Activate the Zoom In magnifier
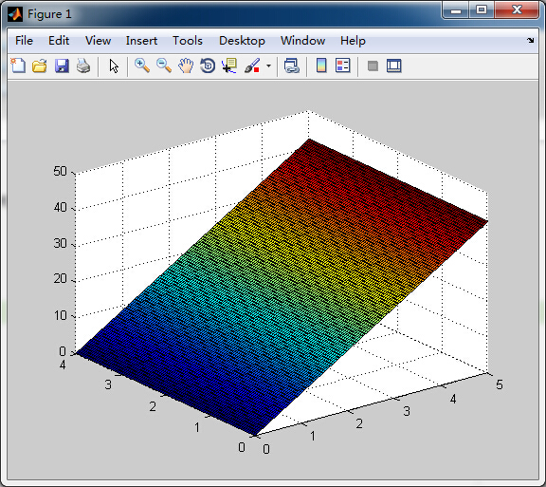Screen dimensions: 546x487 point(142,66)
